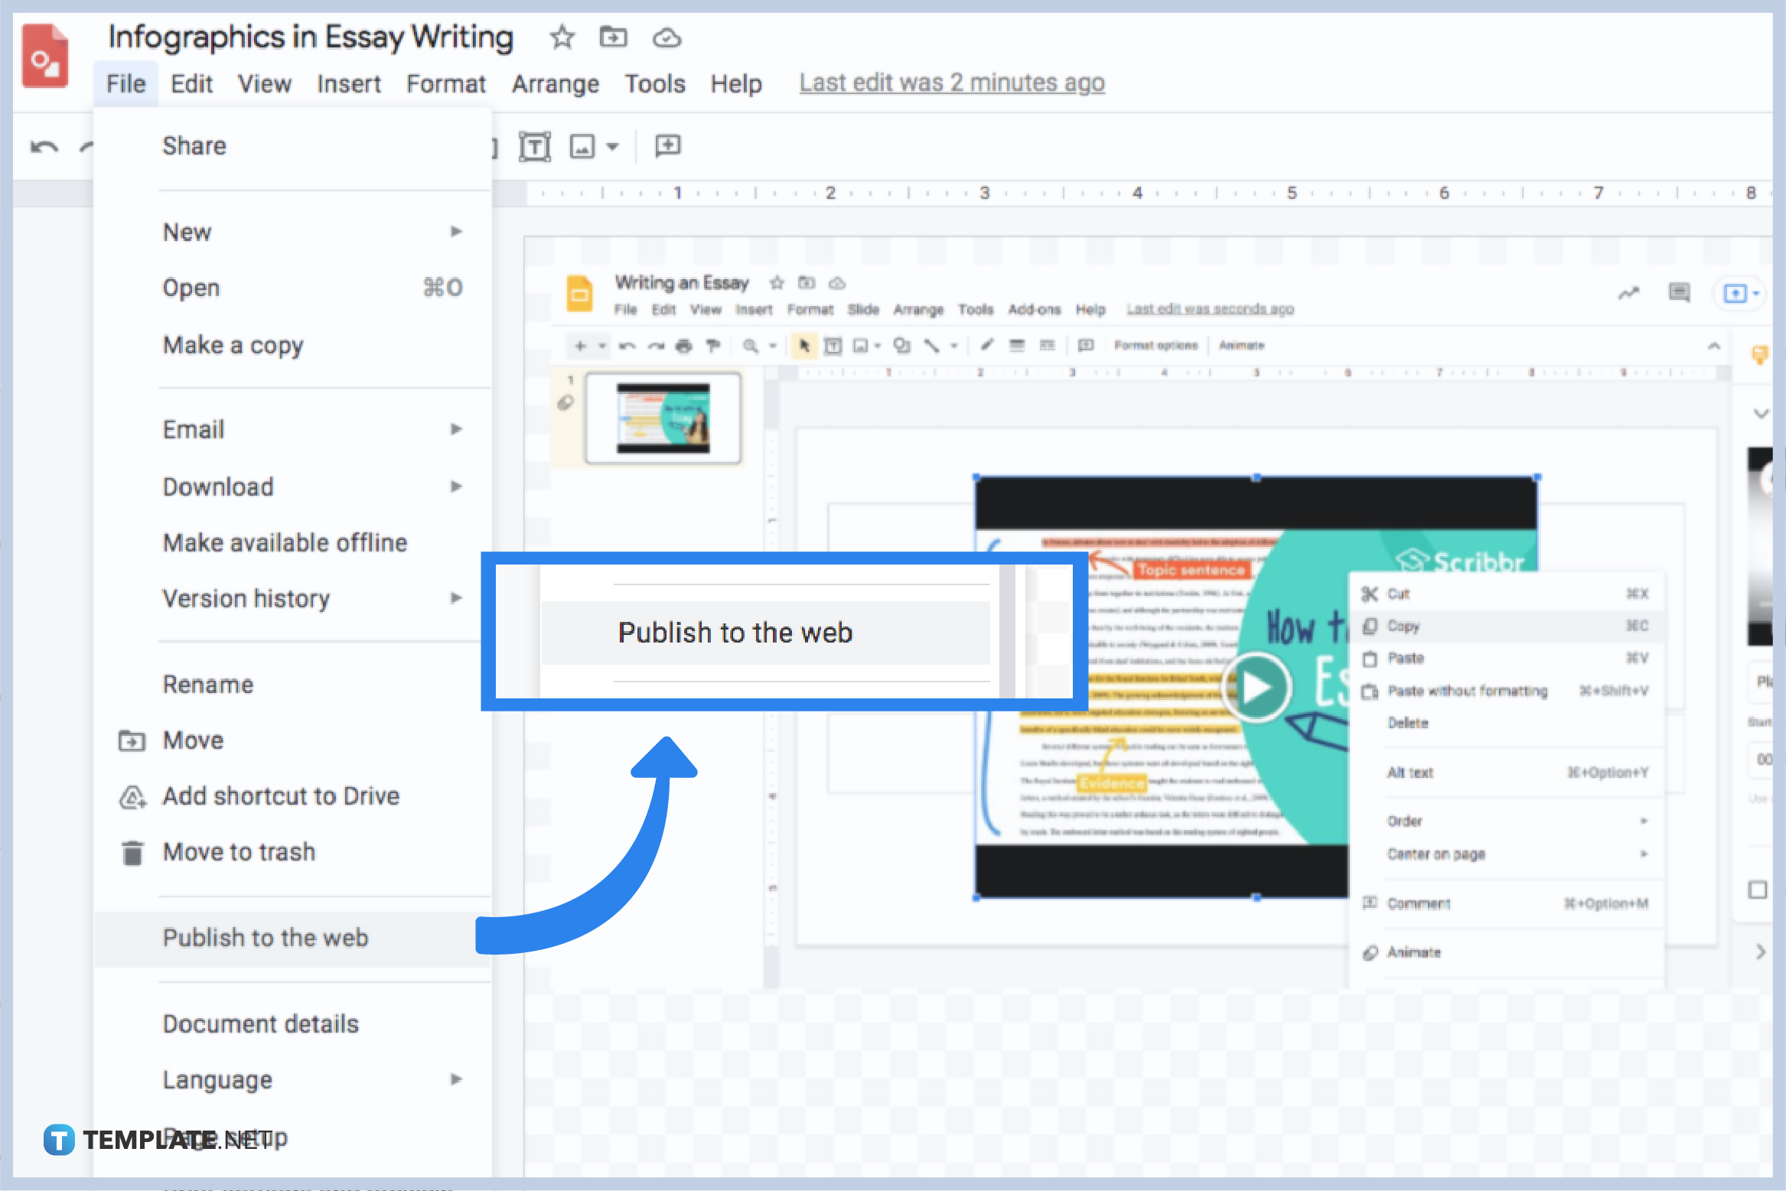Click the undo arrow below the File menu
1786x1191 pixels.
[44, 145]
